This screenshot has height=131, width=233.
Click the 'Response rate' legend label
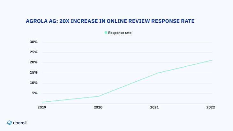click(x=120, y=33)
